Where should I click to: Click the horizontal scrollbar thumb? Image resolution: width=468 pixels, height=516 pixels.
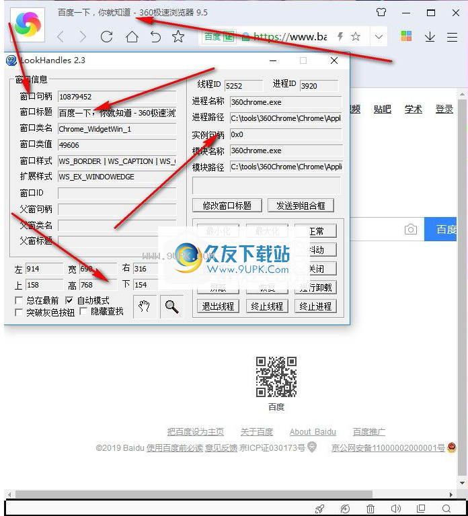[194, 494]
